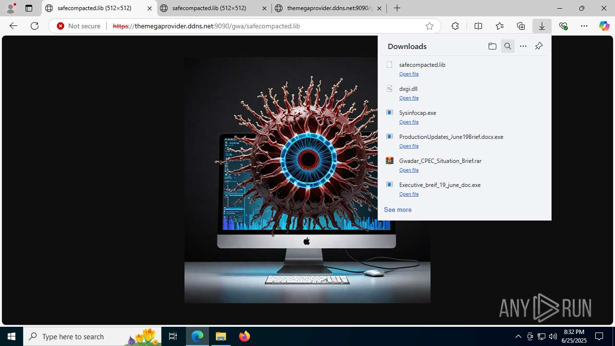615x346 pixels.
Task: Go back using the Back arrow
Action: (13, 26)
